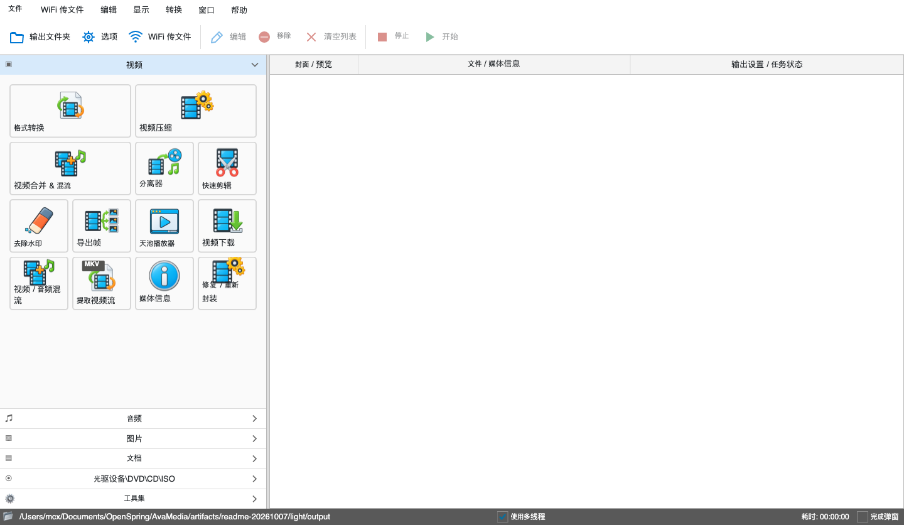904x525 pixels.
Task: Open the 视频 / 音频混流 muxing tool
Action: tap(39, 283)
